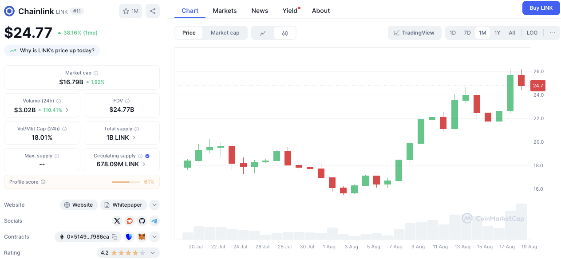Select the Market cap chart toggle
This screenshot has height=259, width=561.
point(225,33)
